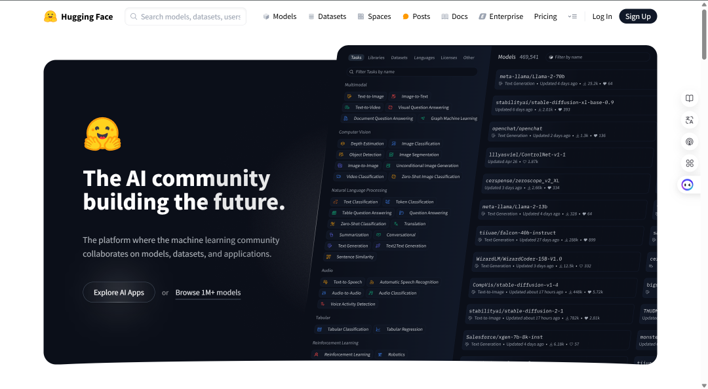Open the openchat/openchat model card

pos(572,132)
